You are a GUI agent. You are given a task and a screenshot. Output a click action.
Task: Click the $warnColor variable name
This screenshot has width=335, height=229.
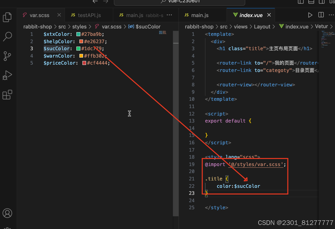(58, 56)
